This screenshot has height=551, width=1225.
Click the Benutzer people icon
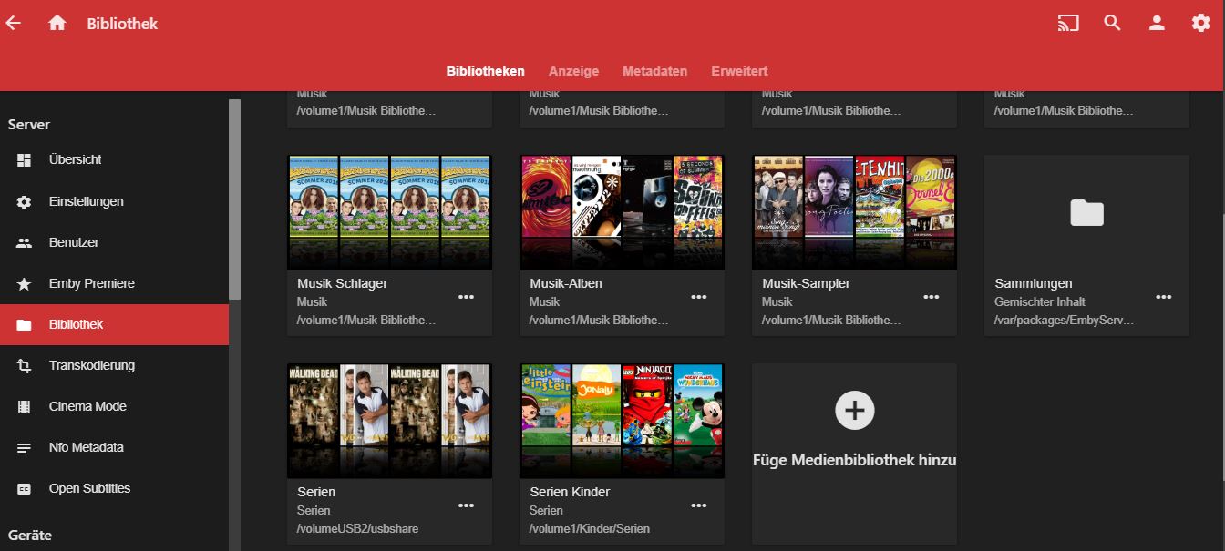25,243
